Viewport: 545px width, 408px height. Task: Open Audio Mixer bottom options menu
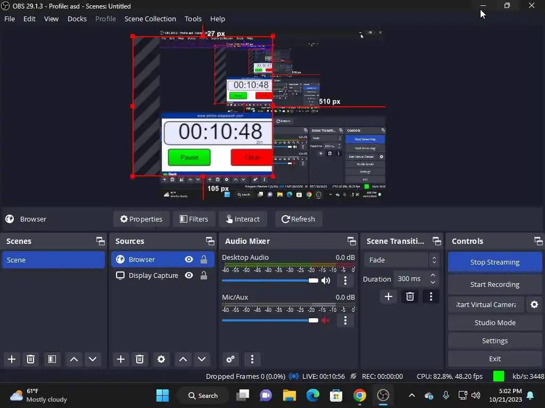tap(252, 359)
